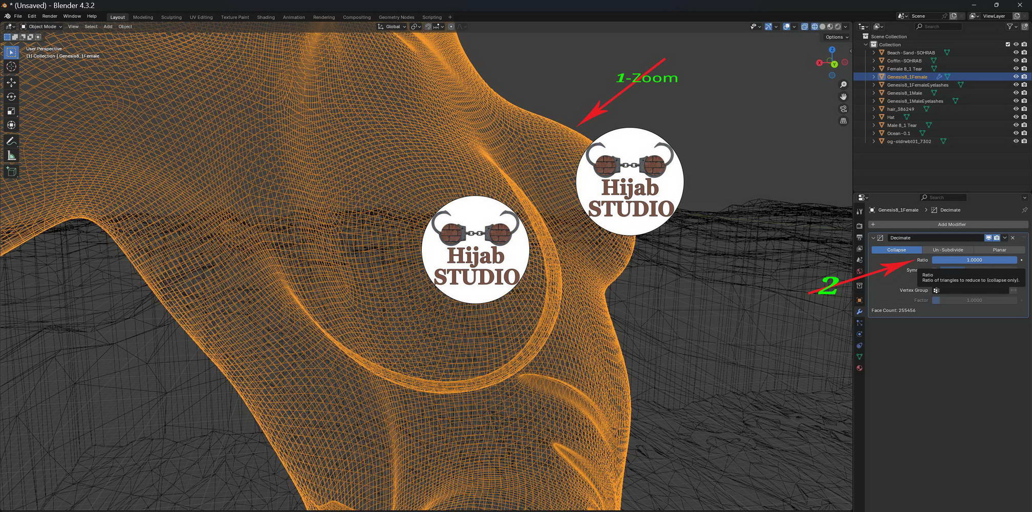This screenshot has width=1032, height=512.
Task: Switch to the Shading workspace tab
Action: click(266, 17)
